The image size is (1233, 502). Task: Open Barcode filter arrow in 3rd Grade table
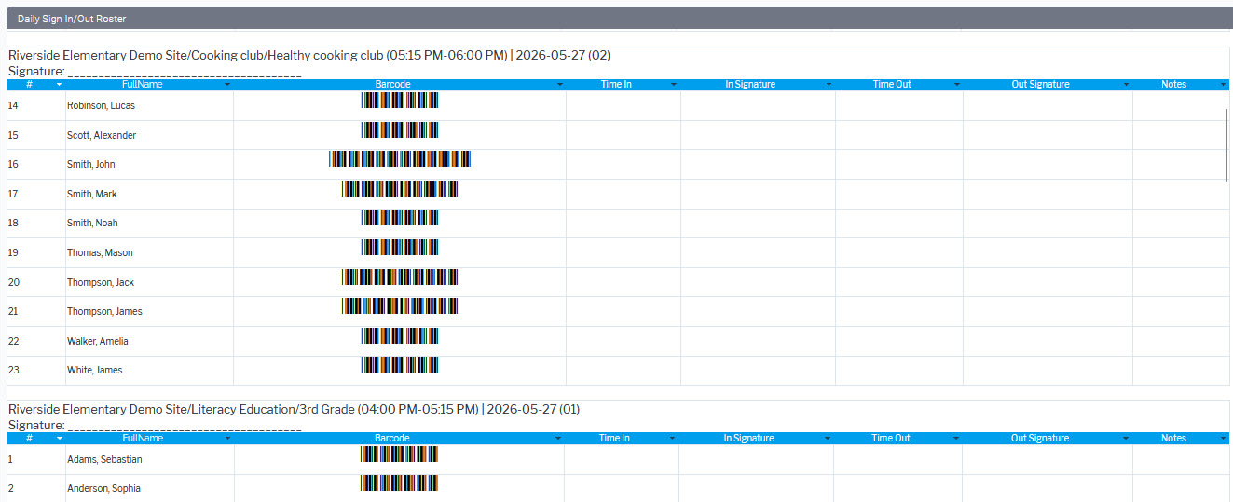[558, 439]
